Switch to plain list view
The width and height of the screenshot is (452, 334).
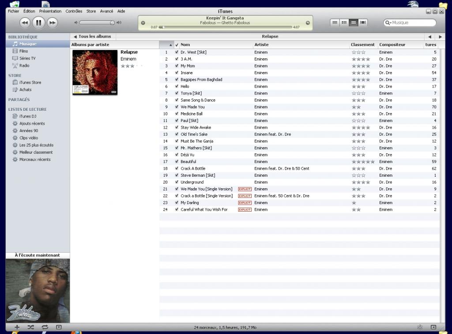(335, 23)
